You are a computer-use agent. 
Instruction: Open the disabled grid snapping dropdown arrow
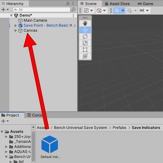pyautogui.click(x=135, y=11)
